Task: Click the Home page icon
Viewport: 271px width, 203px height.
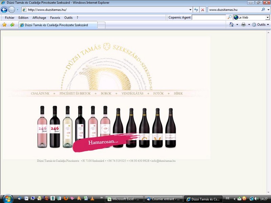Action: click(x=231, y=25)
